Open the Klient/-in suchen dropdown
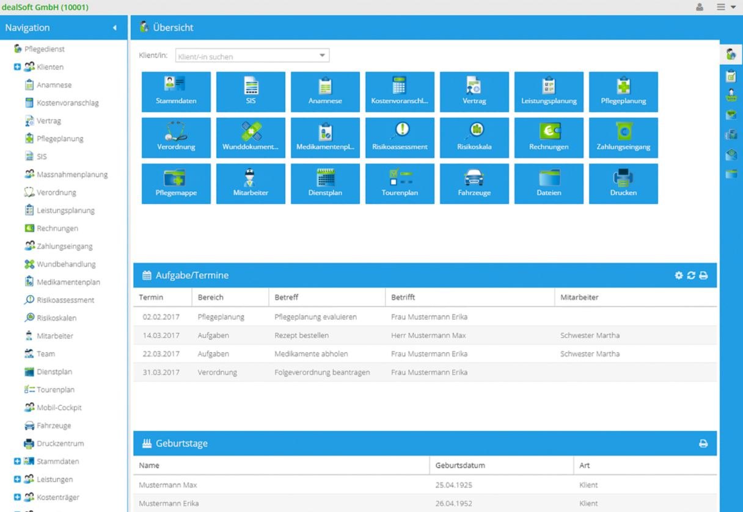Image resolution: width=743 pixels, height=512 pixels. 322,55
